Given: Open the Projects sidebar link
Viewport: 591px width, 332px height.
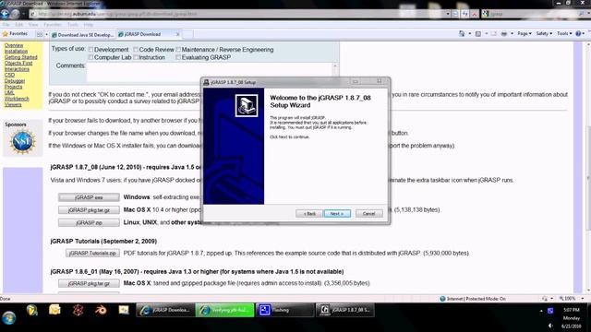Looking at the screenshot, I should [13, 87].
